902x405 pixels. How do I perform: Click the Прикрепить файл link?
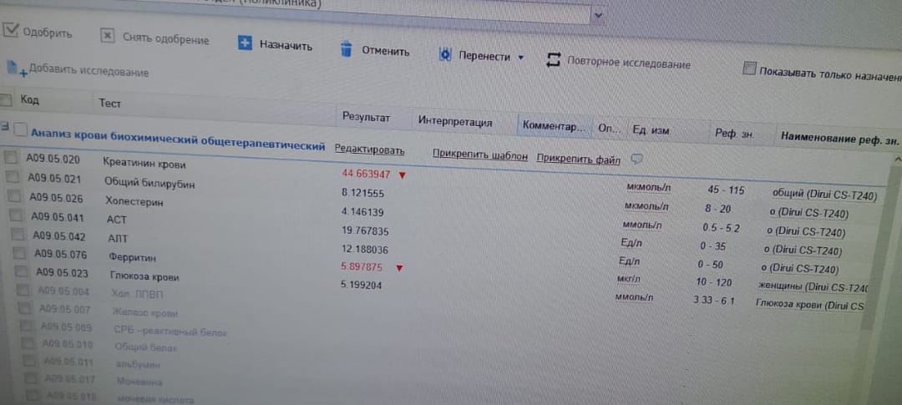tap(578, 159)
